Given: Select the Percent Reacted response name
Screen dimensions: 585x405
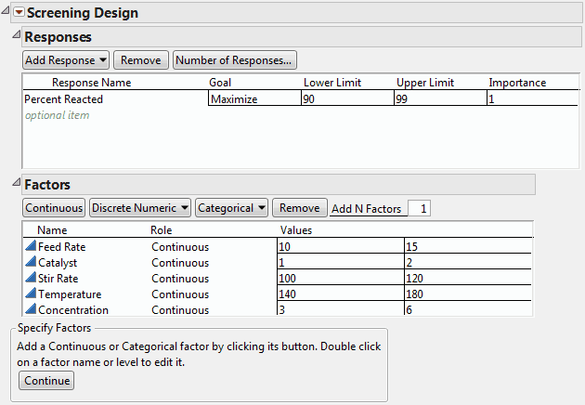Looking at the screenshot, I should [64, 98].
